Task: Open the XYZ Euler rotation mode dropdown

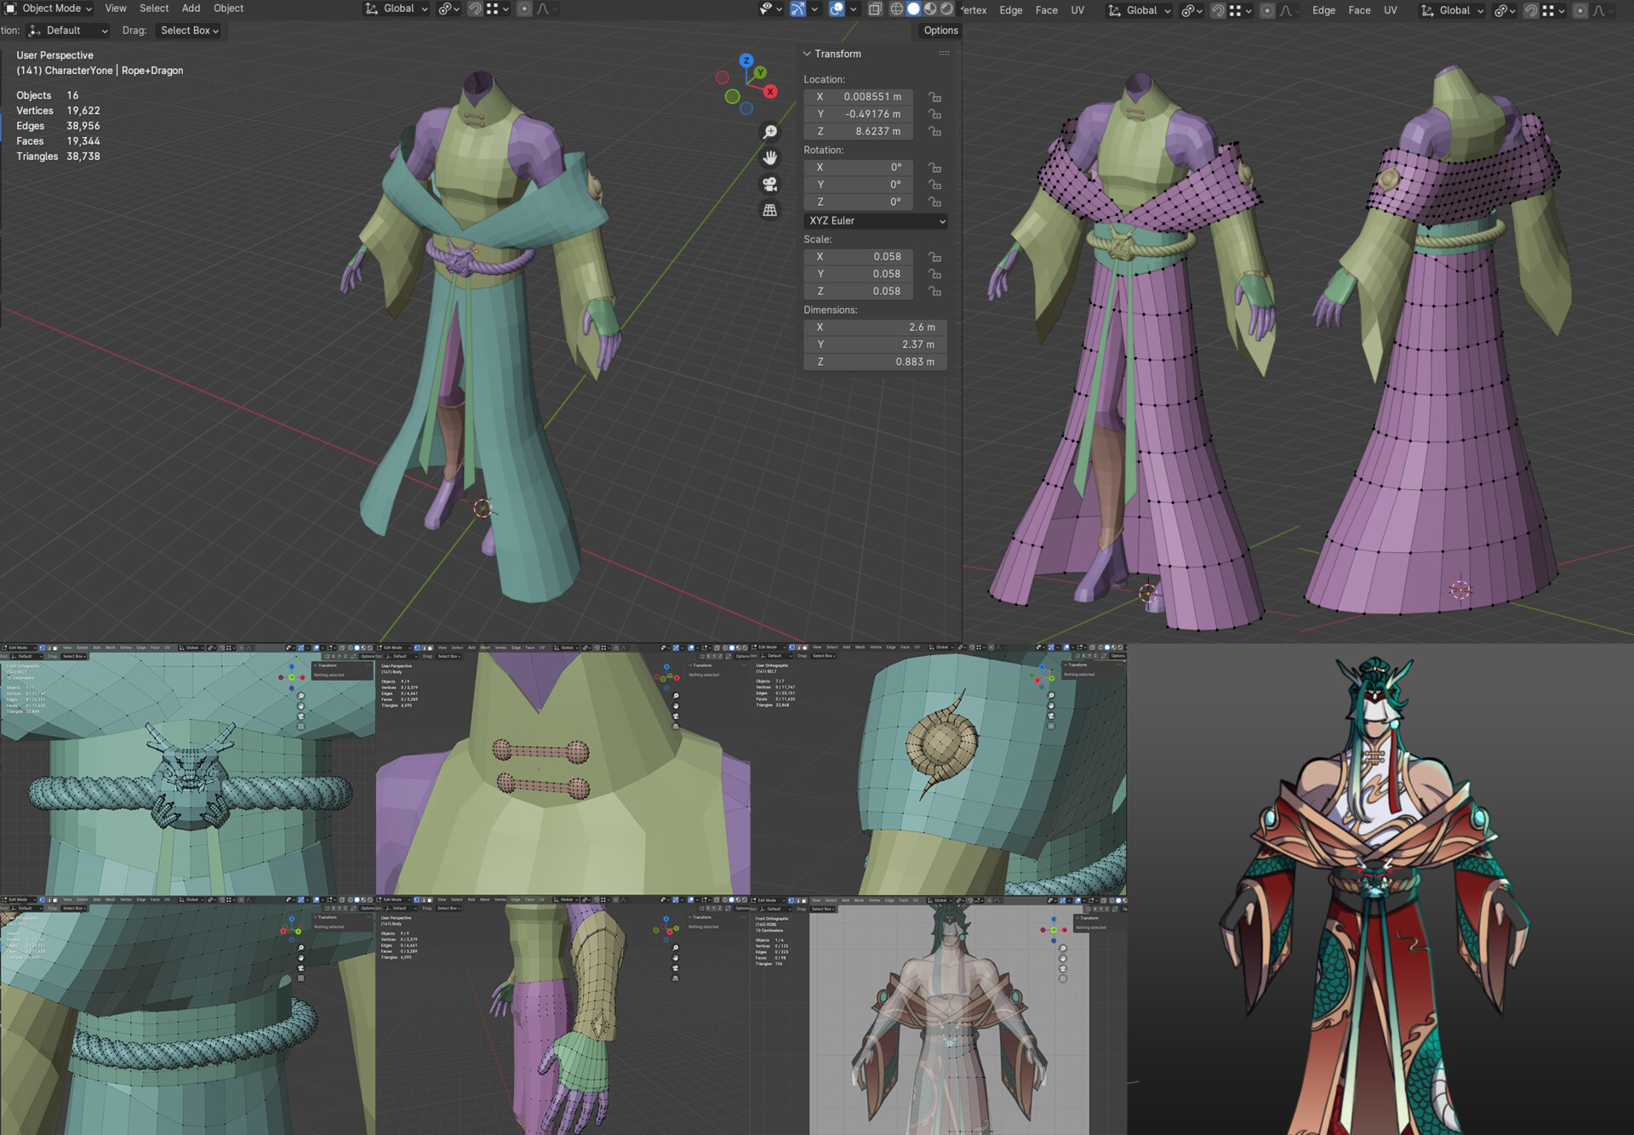Action: pos(876,220)
